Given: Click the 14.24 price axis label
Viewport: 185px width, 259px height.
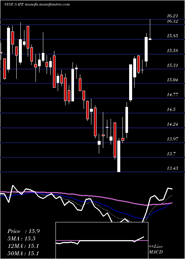Looking at the screenshot, I should [172, 124].
